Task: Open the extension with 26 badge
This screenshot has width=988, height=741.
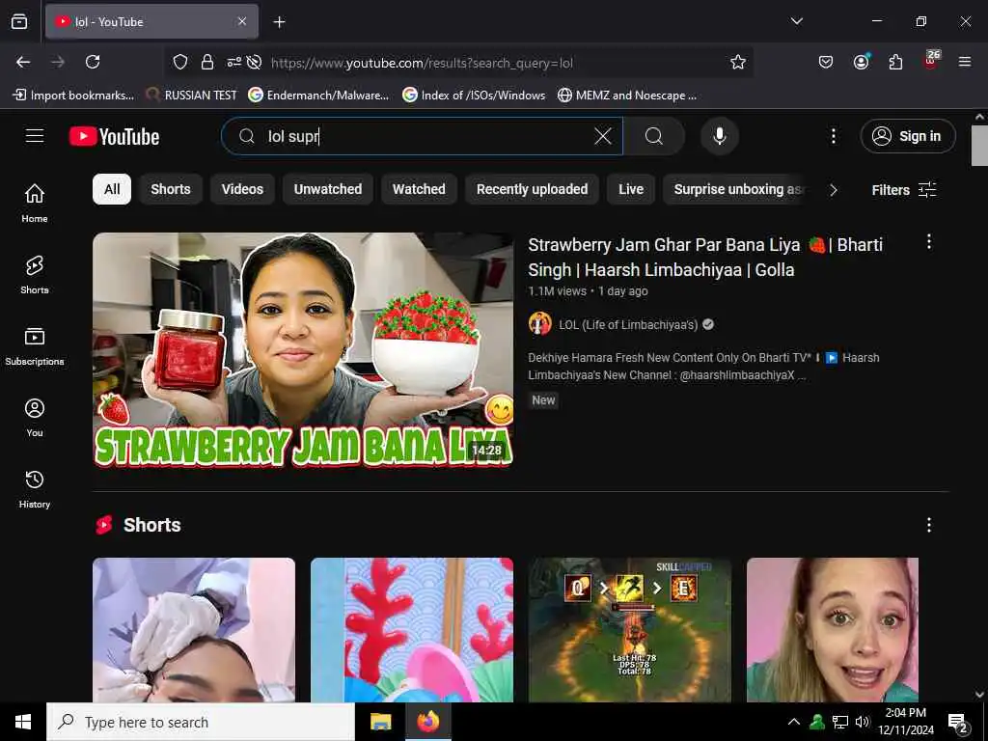Action: coord(931,61)
